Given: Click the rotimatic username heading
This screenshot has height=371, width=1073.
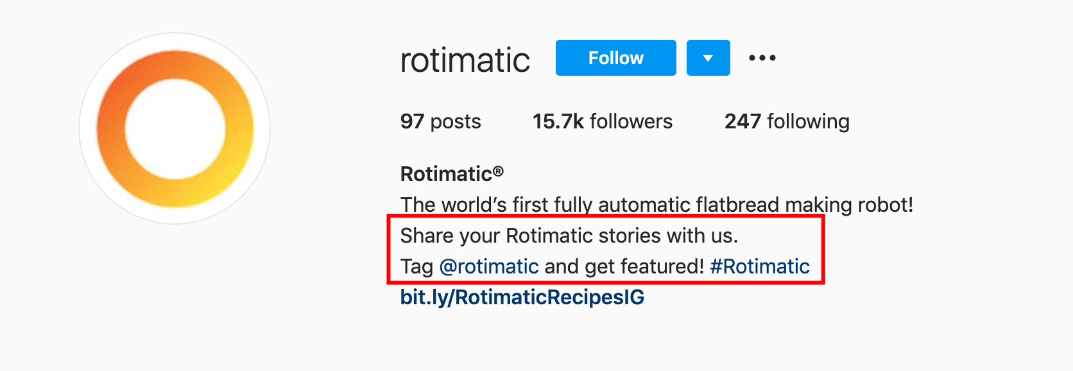Looking at the screenshot, I should click(465, 60).
